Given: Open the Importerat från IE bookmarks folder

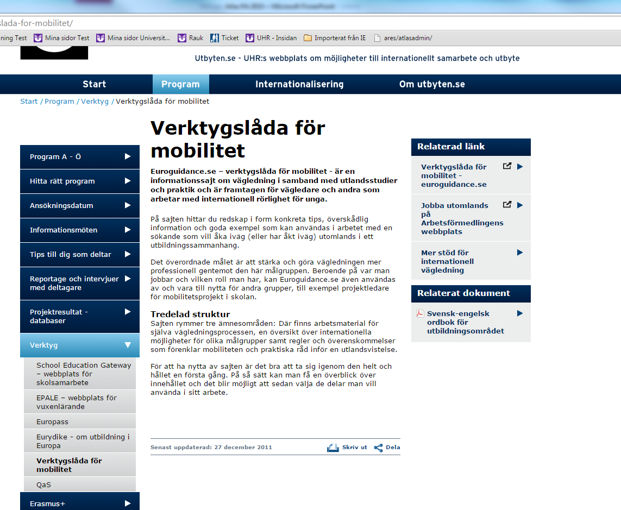Looking at the screenshot, I should pyautogui.click(x=308, y=38).
